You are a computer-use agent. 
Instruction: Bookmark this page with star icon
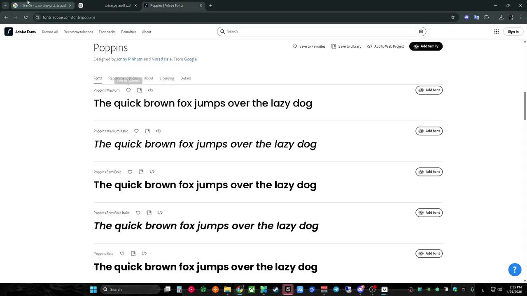click(x=453, y=17)
